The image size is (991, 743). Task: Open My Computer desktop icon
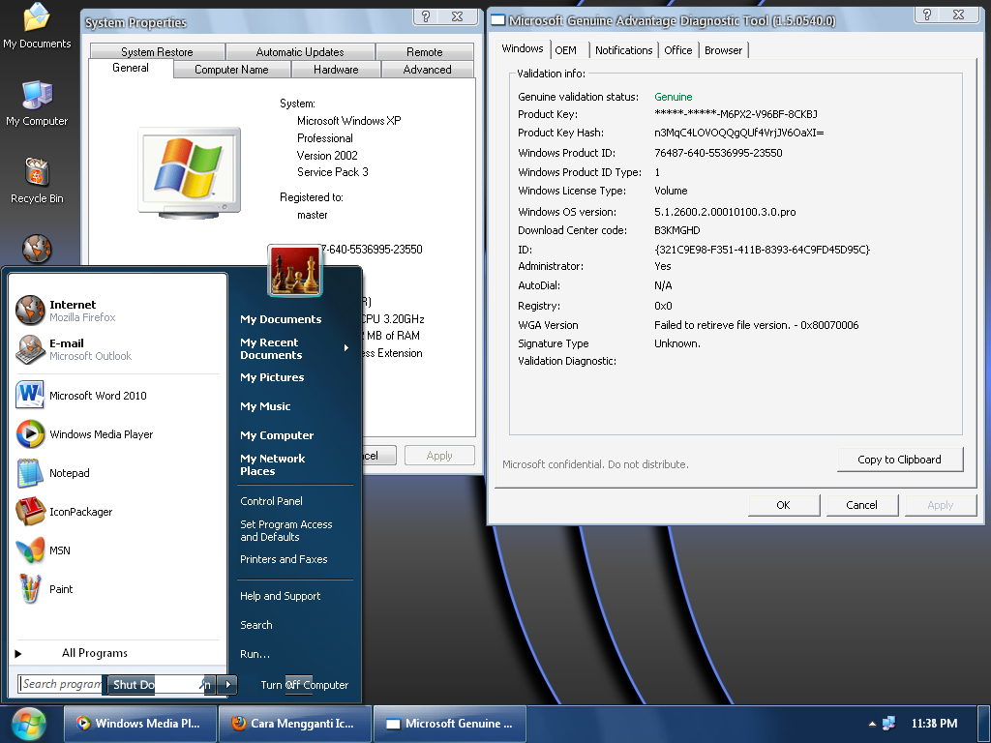37,103
